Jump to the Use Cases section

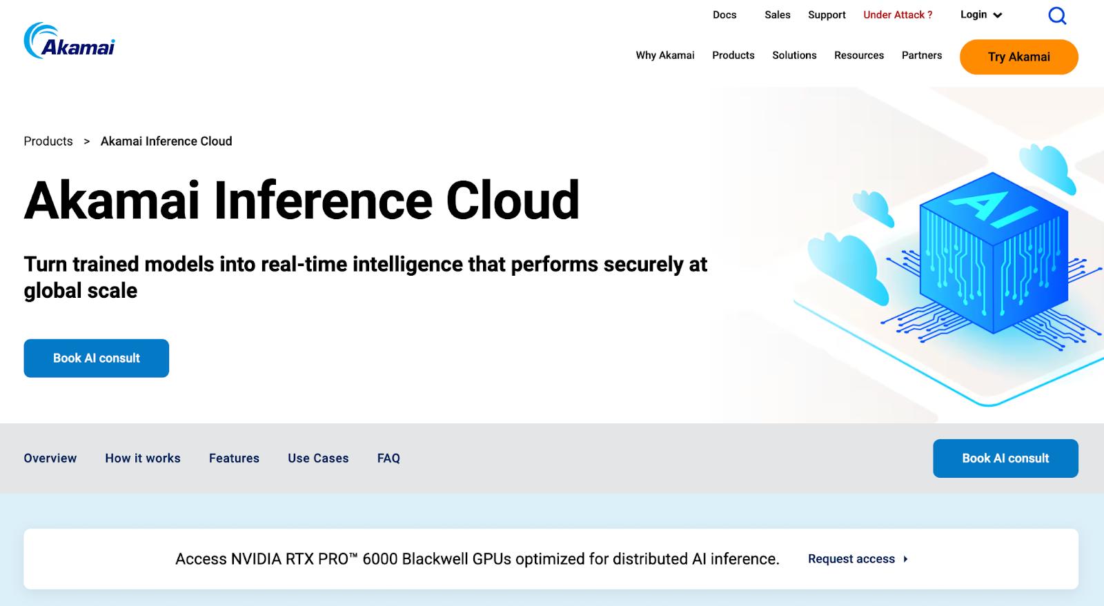tap(318, 458)
